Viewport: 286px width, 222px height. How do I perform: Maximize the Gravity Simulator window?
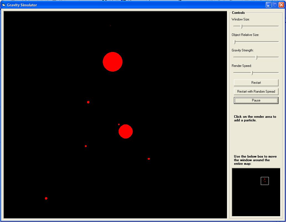275,5
